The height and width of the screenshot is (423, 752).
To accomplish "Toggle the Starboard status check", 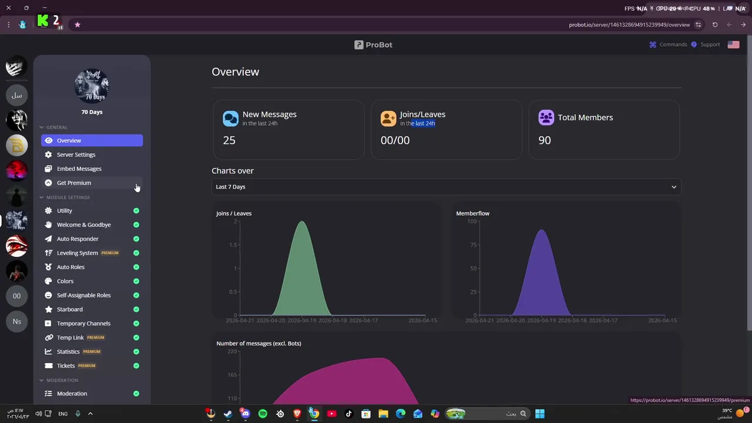I will click(x=136, y=309).
